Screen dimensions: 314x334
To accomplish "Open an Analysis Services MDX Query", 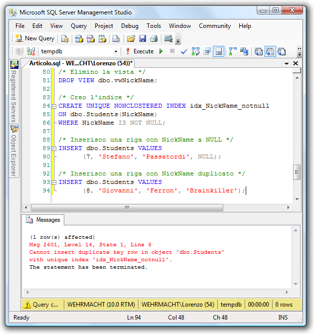I will [x=79, y=38].
